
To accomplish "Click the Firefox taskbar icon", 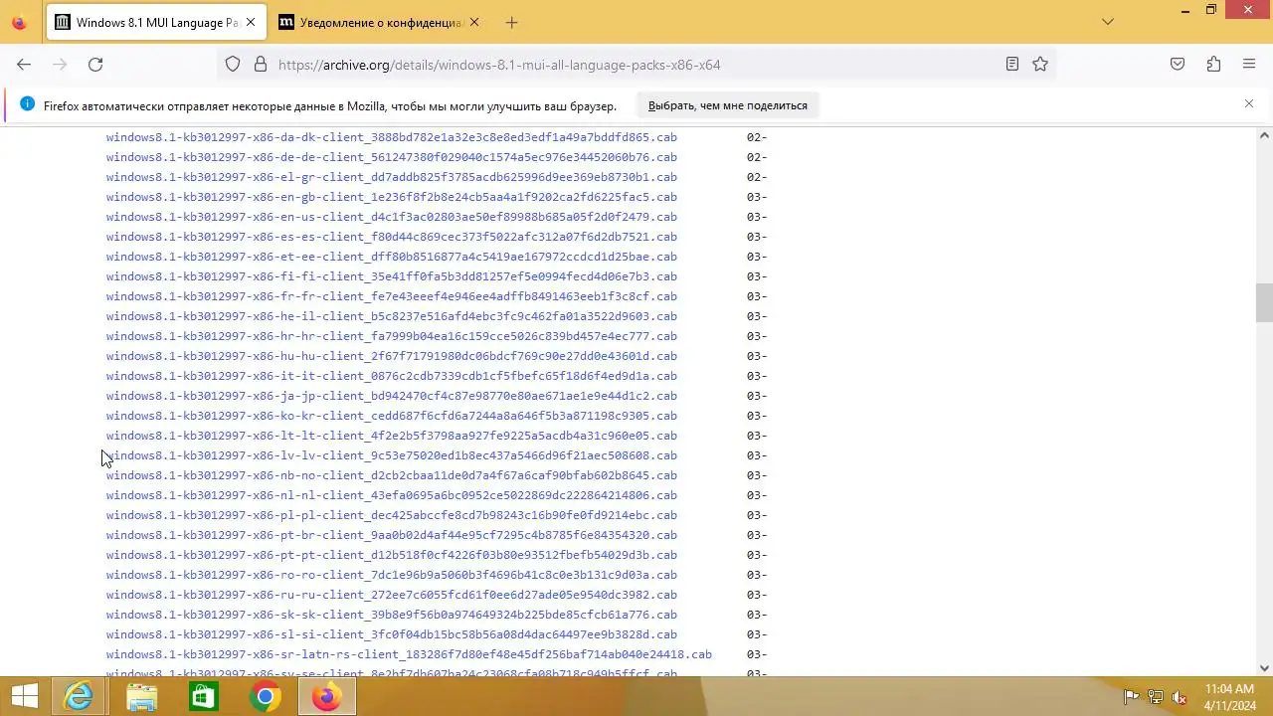I will pyautogui.click(x=326, y=696).
